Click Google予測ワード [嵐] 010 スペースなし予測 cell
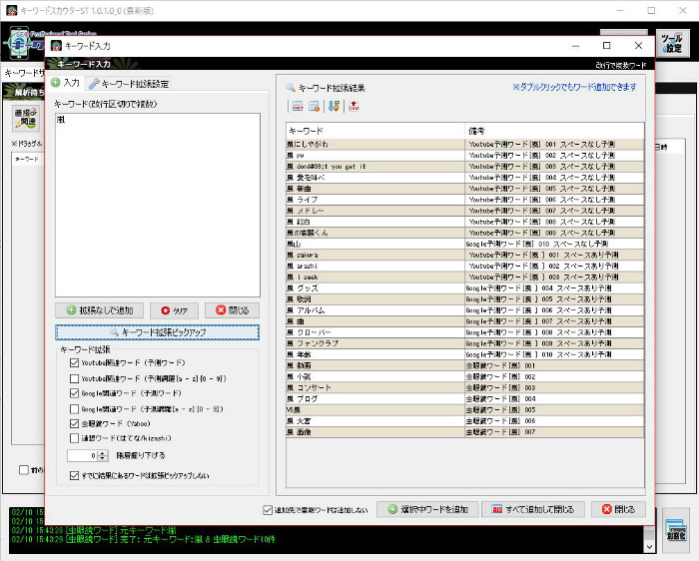 (x=554, y=244)
